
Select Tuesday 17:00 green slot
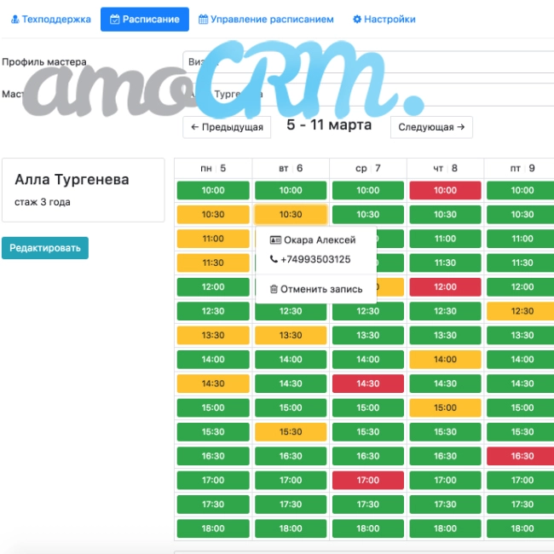[x=291, y=480]
